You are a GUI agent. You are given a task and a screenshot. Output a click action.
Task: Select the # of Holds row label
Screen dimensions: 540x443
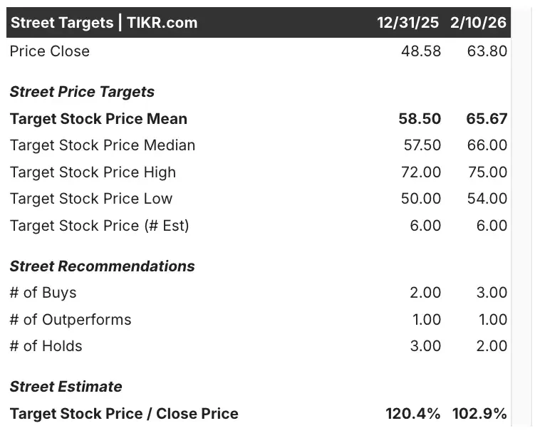(46, 346)
